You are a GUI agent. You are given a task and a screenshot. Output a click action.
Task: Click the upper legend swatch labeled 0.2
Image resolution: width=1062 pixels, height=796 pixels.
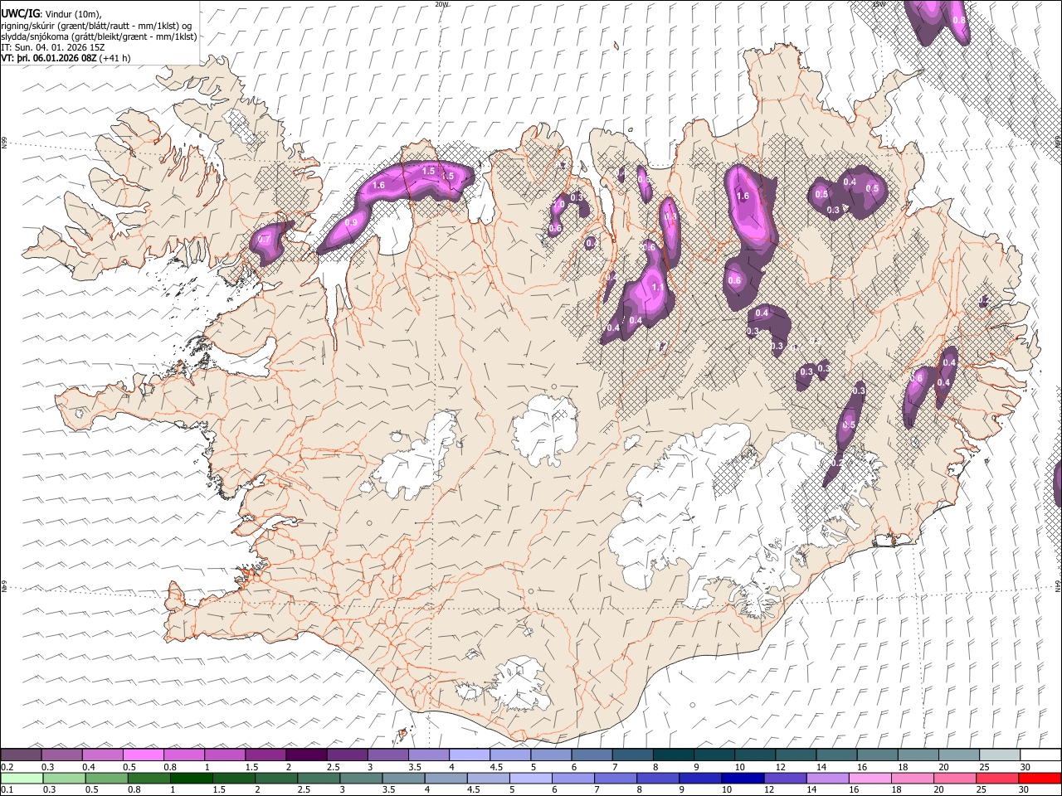tap(21, 755)
